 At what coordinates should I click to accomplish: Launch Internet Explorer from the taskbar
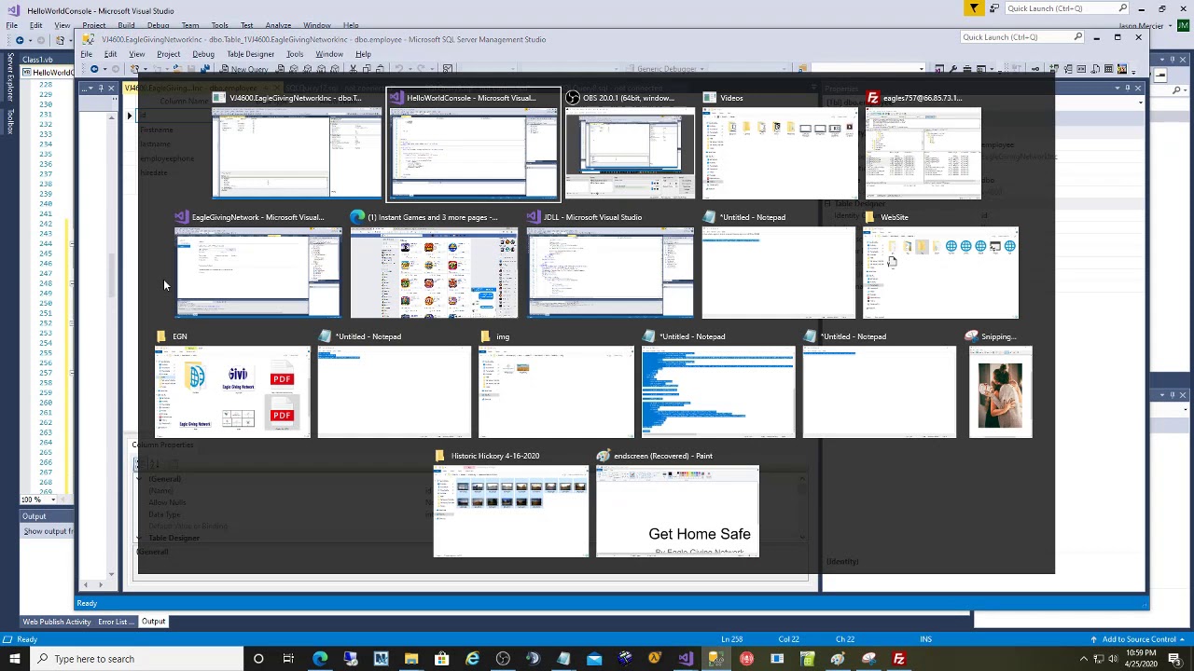tap(473, 659)
